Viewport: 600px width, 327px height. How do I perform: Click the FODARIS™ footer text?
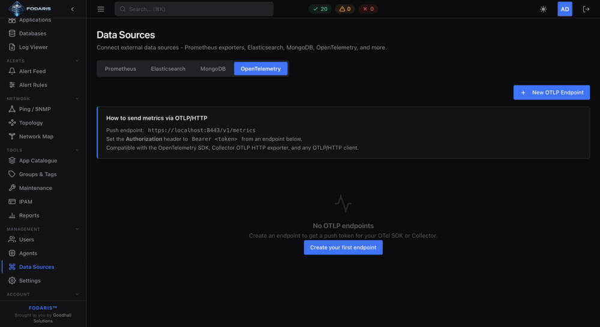pos(43,308)
